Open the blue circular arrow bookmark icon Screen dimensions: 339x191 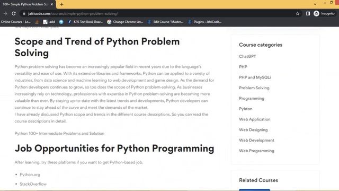(x=61, y=22)
